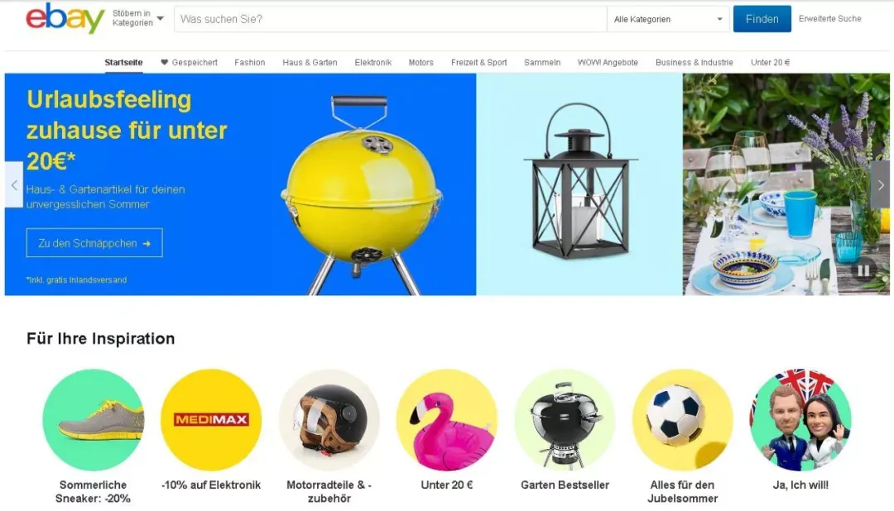The image size is (894, 511).
Task: Focus the Was suchen Sie? search field
Action: click(391, 19)
